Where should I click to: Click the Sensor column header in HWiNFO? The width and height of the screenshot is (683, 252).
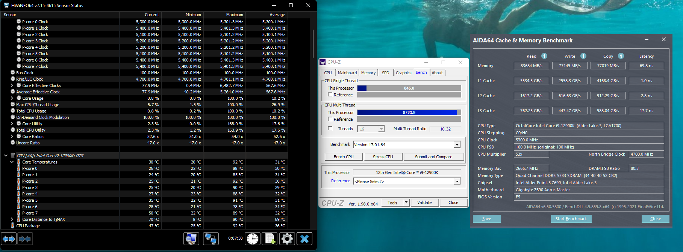click(60, 15)
